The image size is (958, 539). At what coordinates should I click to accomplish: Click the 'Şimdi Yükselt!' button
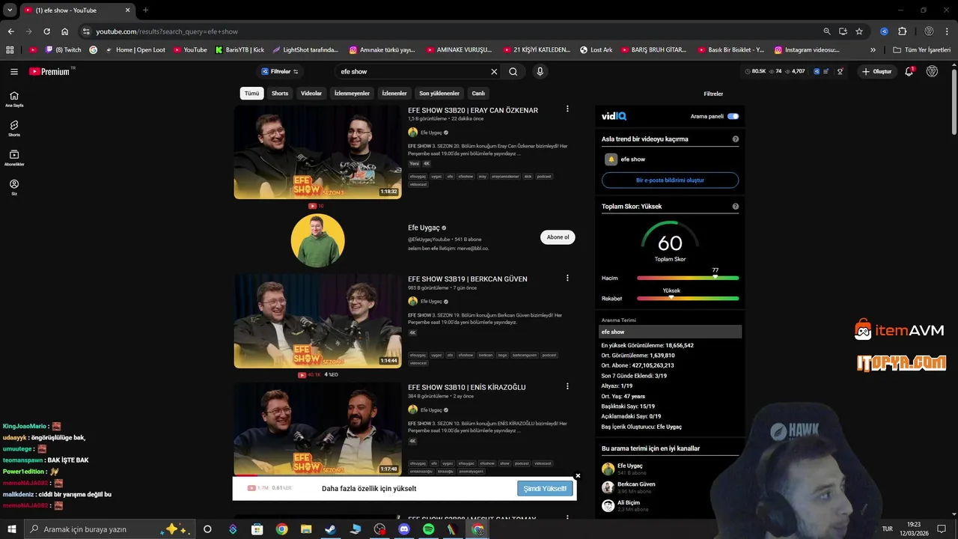tap(546, 488)
